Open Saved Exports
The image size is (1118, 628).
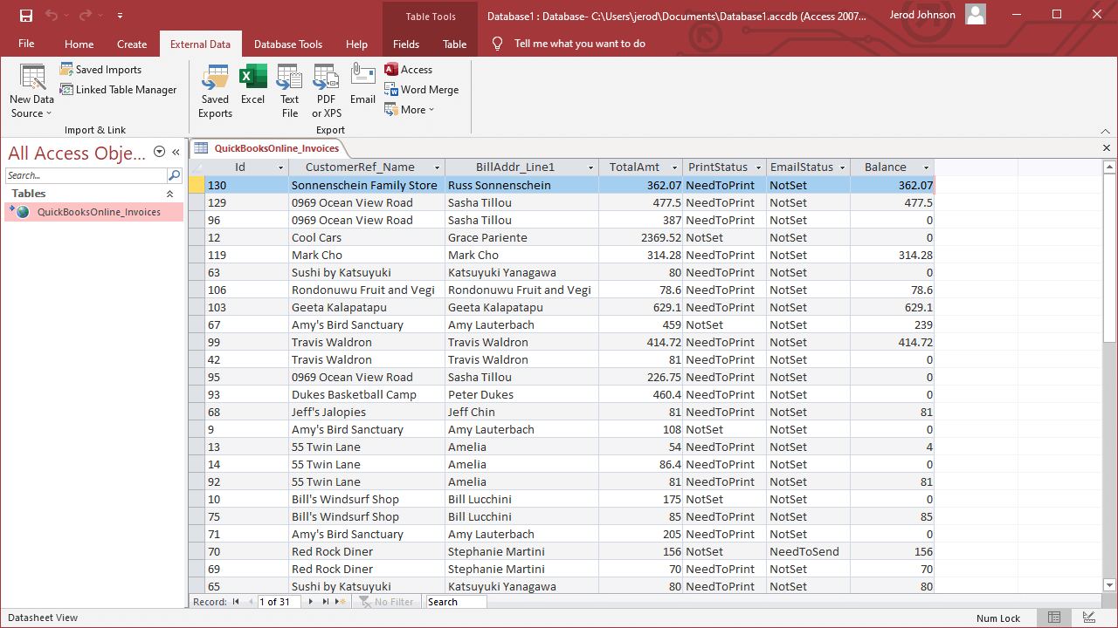pyautogui.click(x=215, y=91)
